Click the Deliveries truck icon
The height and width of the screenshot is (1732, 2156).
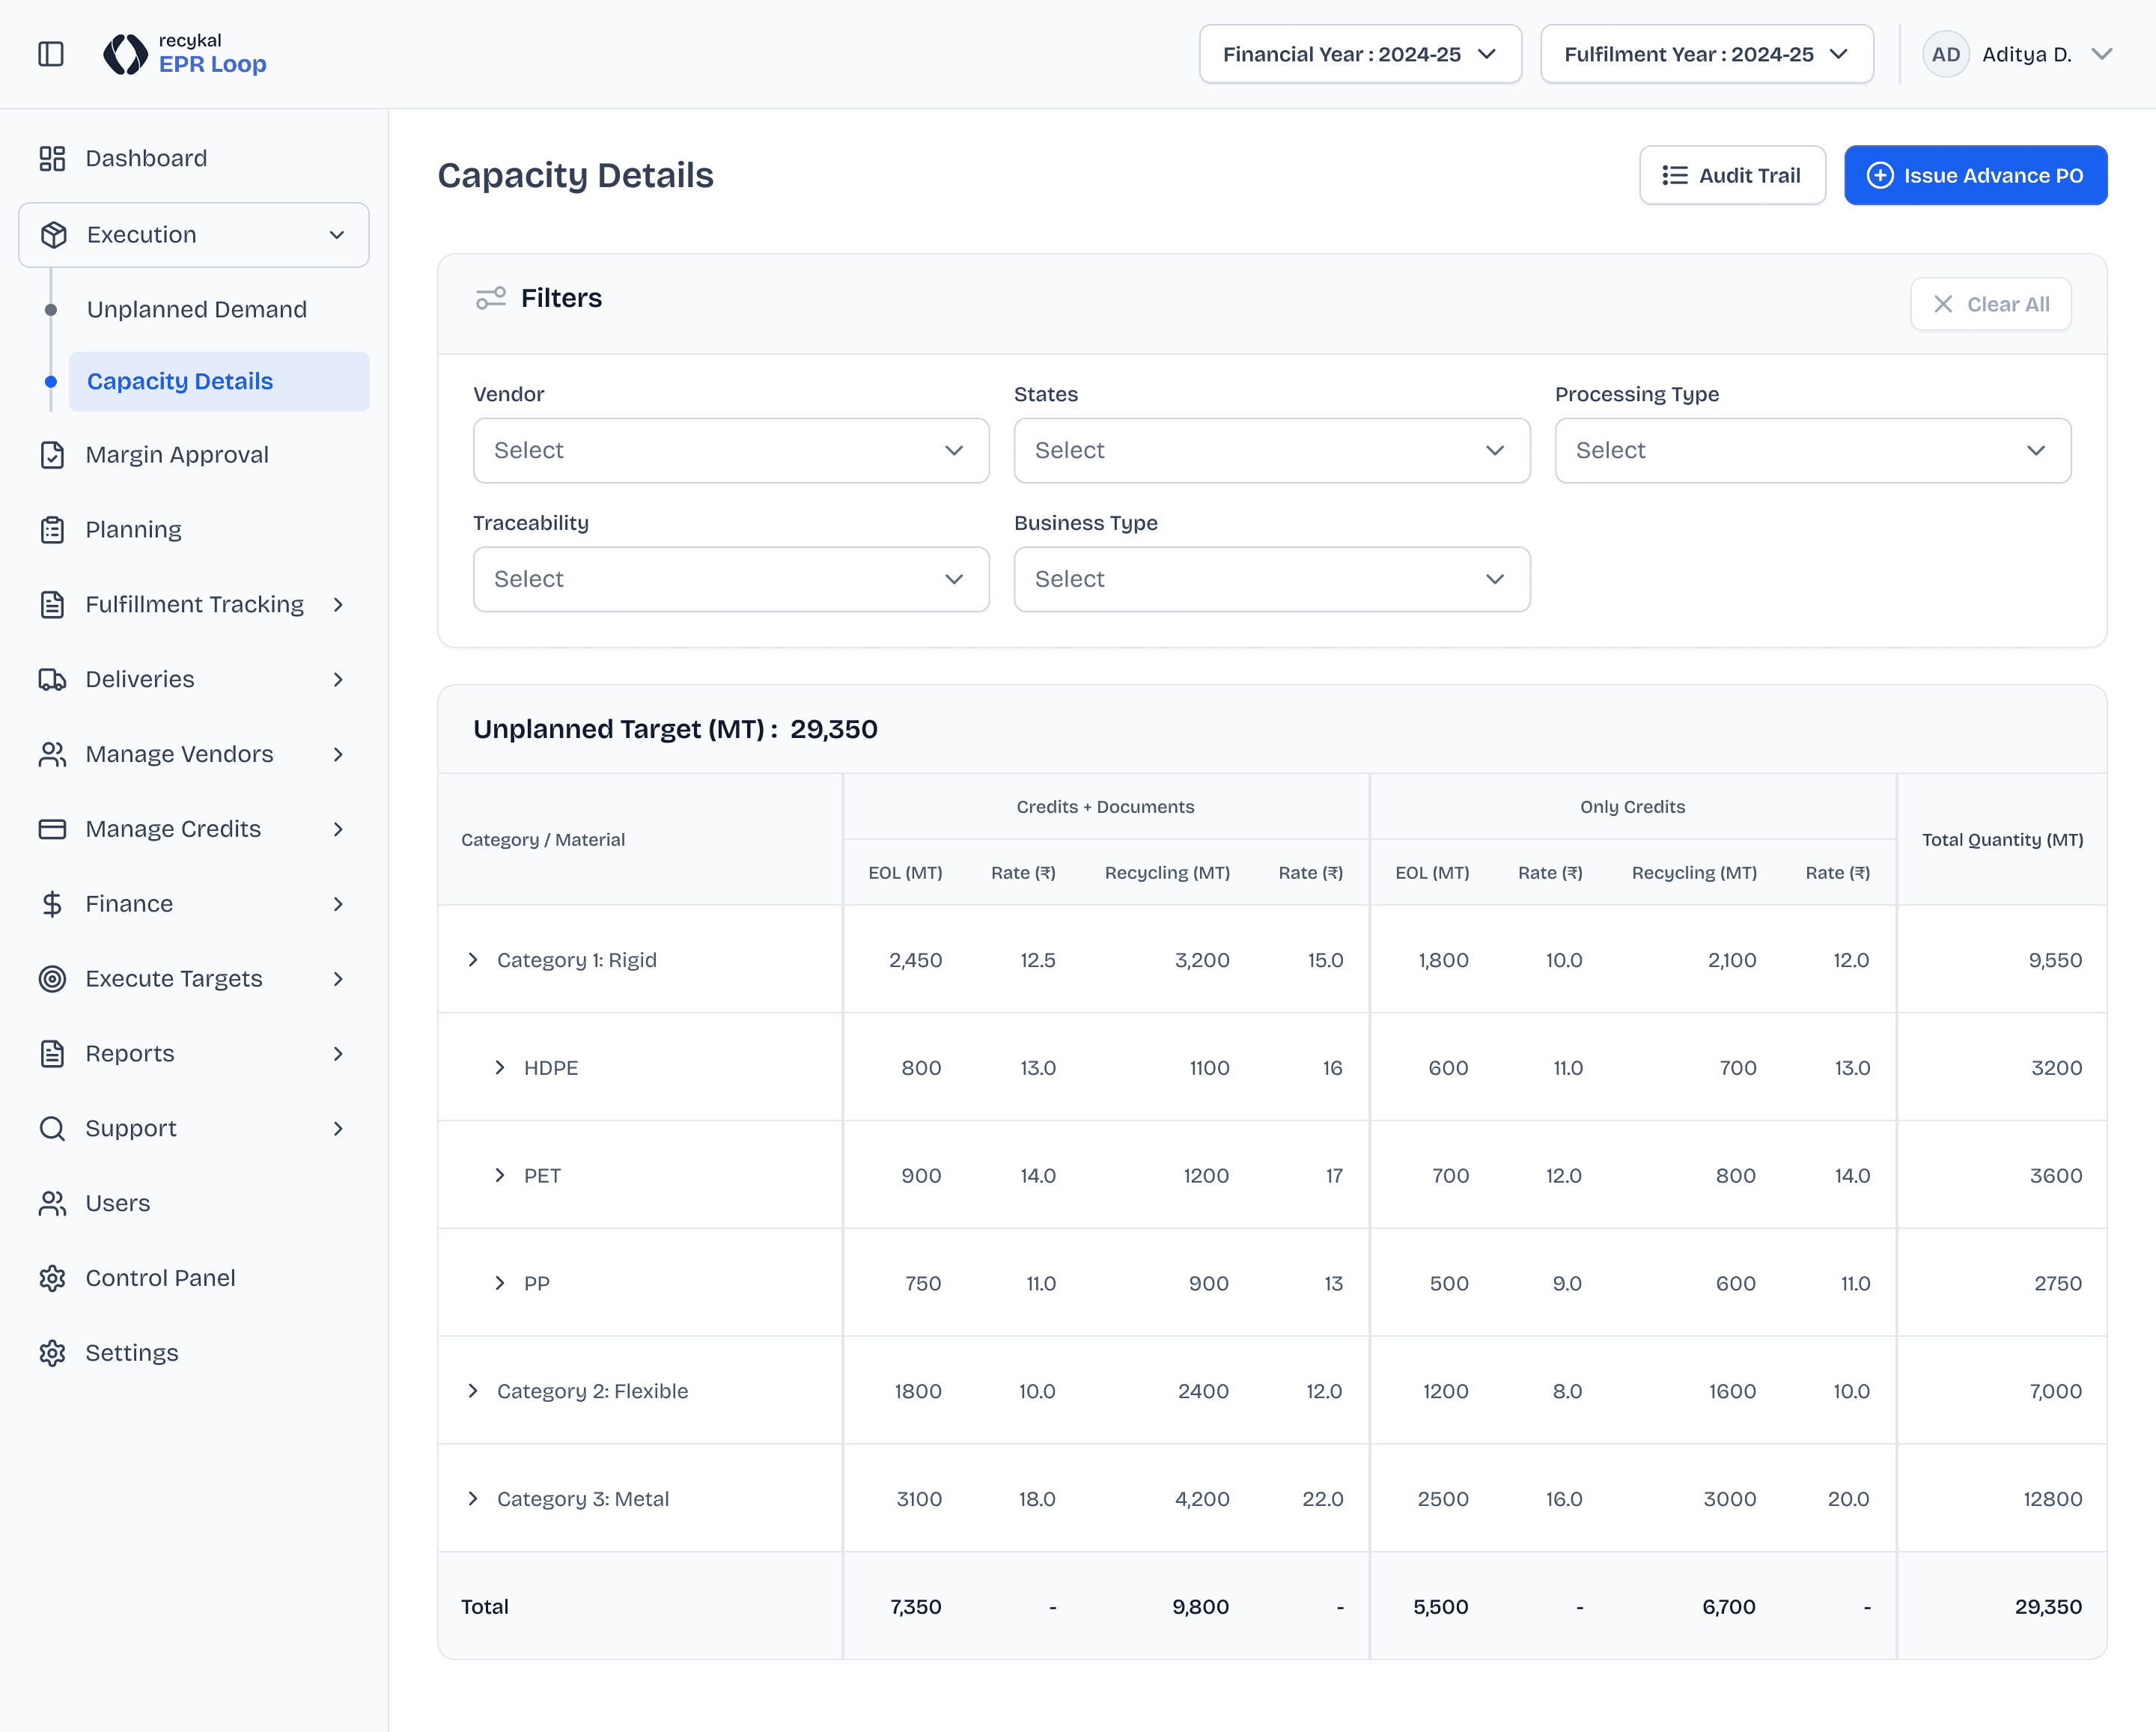tap(52, 680)
